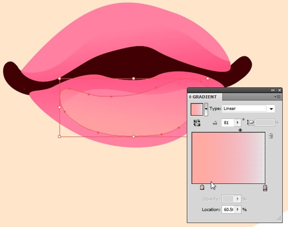Open the Location percentage dropdown arrow

coord(238,210)
